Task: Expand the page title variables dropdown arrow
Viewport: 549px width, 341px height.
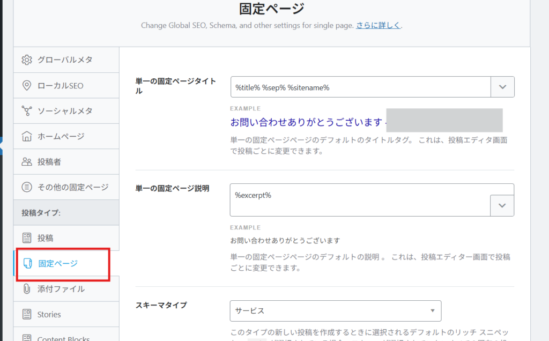Action: (502, 87)
